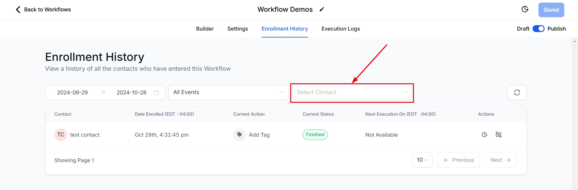This screenshot has height=190, width=578.
Task: Expand the All Events dropdown
Action: [x=228, y=93]
